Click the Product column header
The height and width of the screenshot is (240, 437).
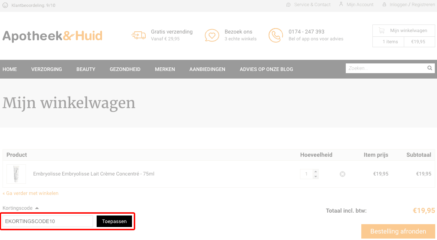coord(17,155)
